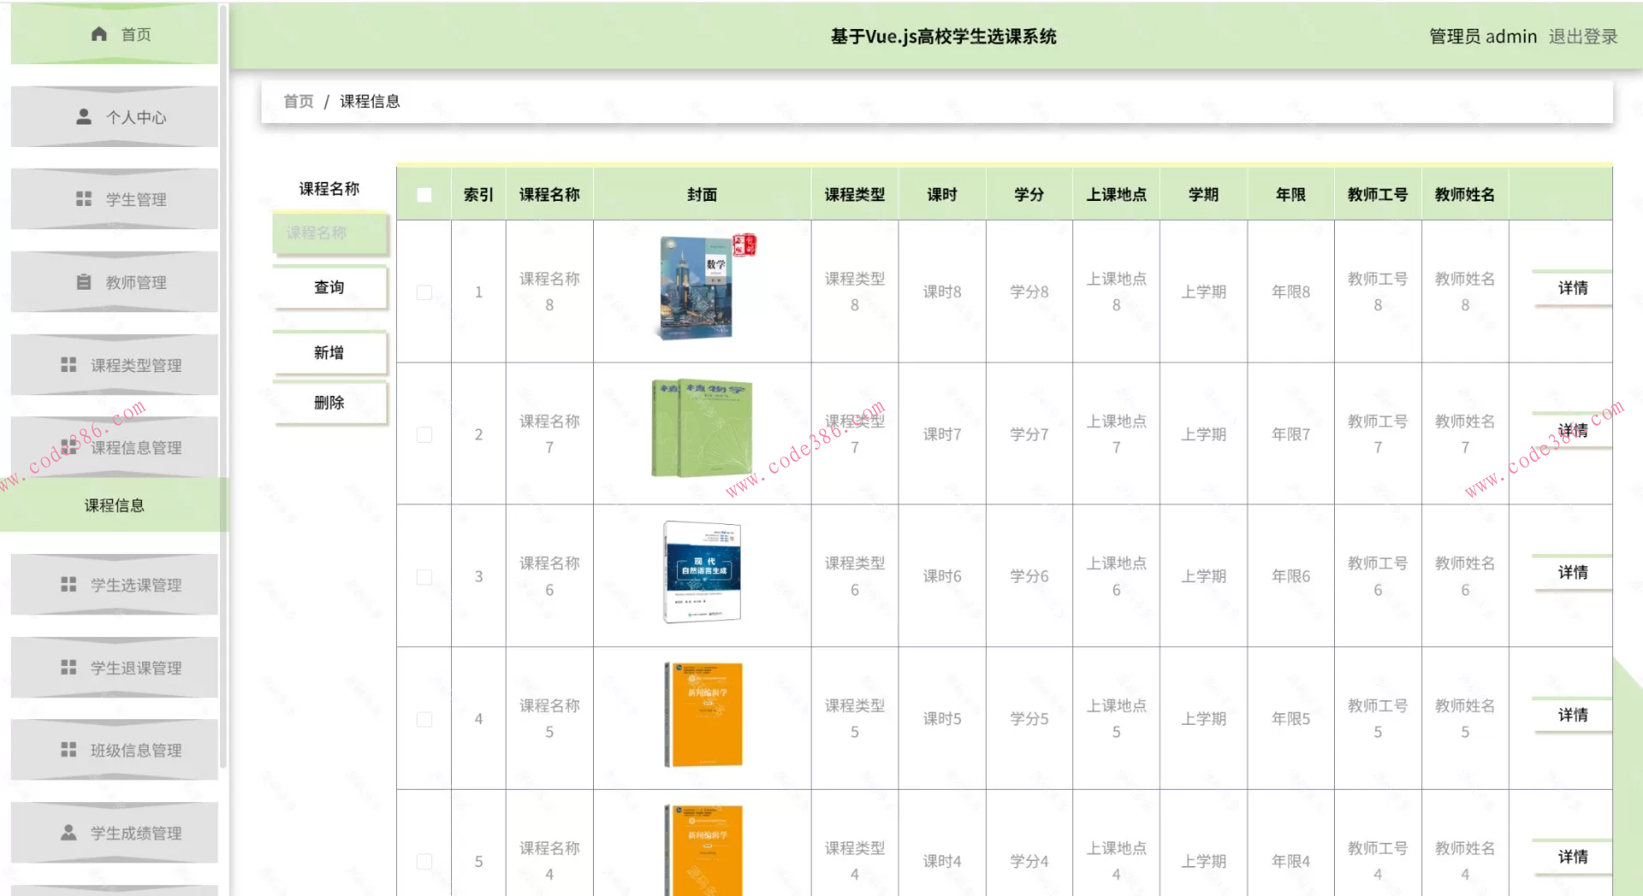Navigate to 首页 via breadcrumb link
Image resolution: width=1643 pixels, height=896 pixels.
coord(297,101)
